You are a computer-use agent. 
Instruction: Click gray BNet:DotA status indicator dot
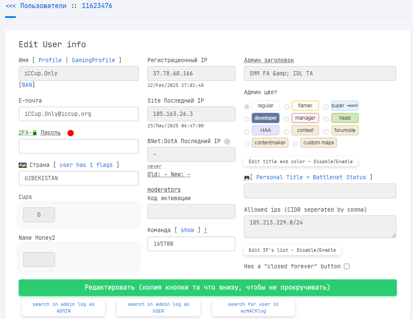pyautogui.click(x=227, y=141)
